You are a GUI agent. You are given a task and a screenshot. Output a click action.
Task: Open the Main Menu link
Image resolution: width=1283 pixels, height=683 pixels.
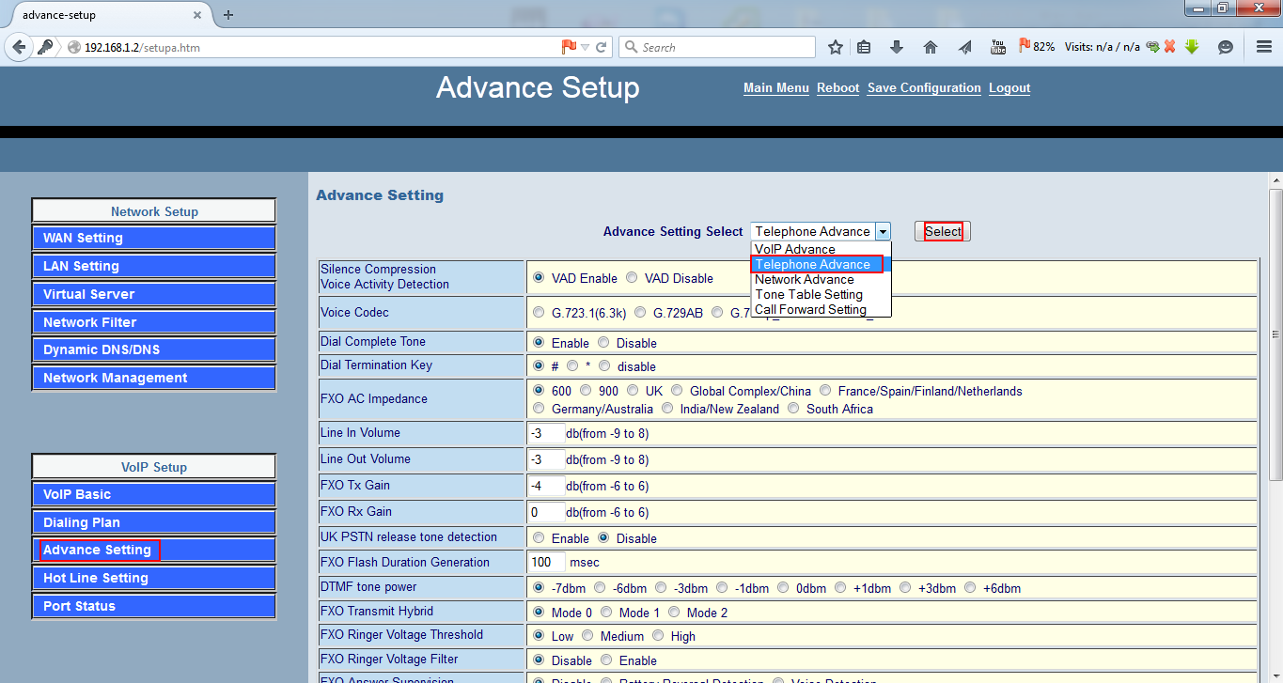tap(776, 87)
